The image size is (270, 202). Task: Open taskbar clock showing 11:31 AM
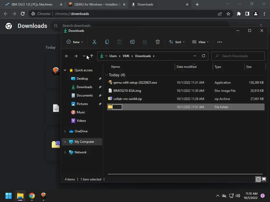pos(250,196)
